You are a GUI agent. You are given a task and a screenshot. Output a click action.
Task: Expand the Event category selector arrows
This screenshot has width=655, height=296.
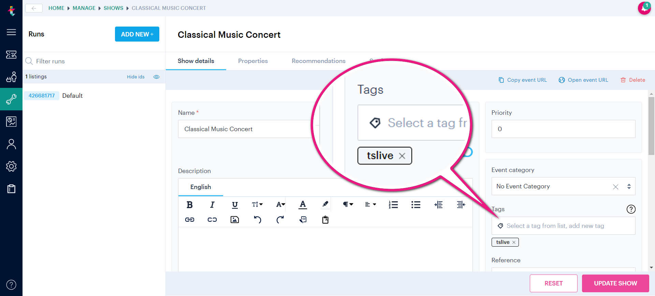[629, 186]
